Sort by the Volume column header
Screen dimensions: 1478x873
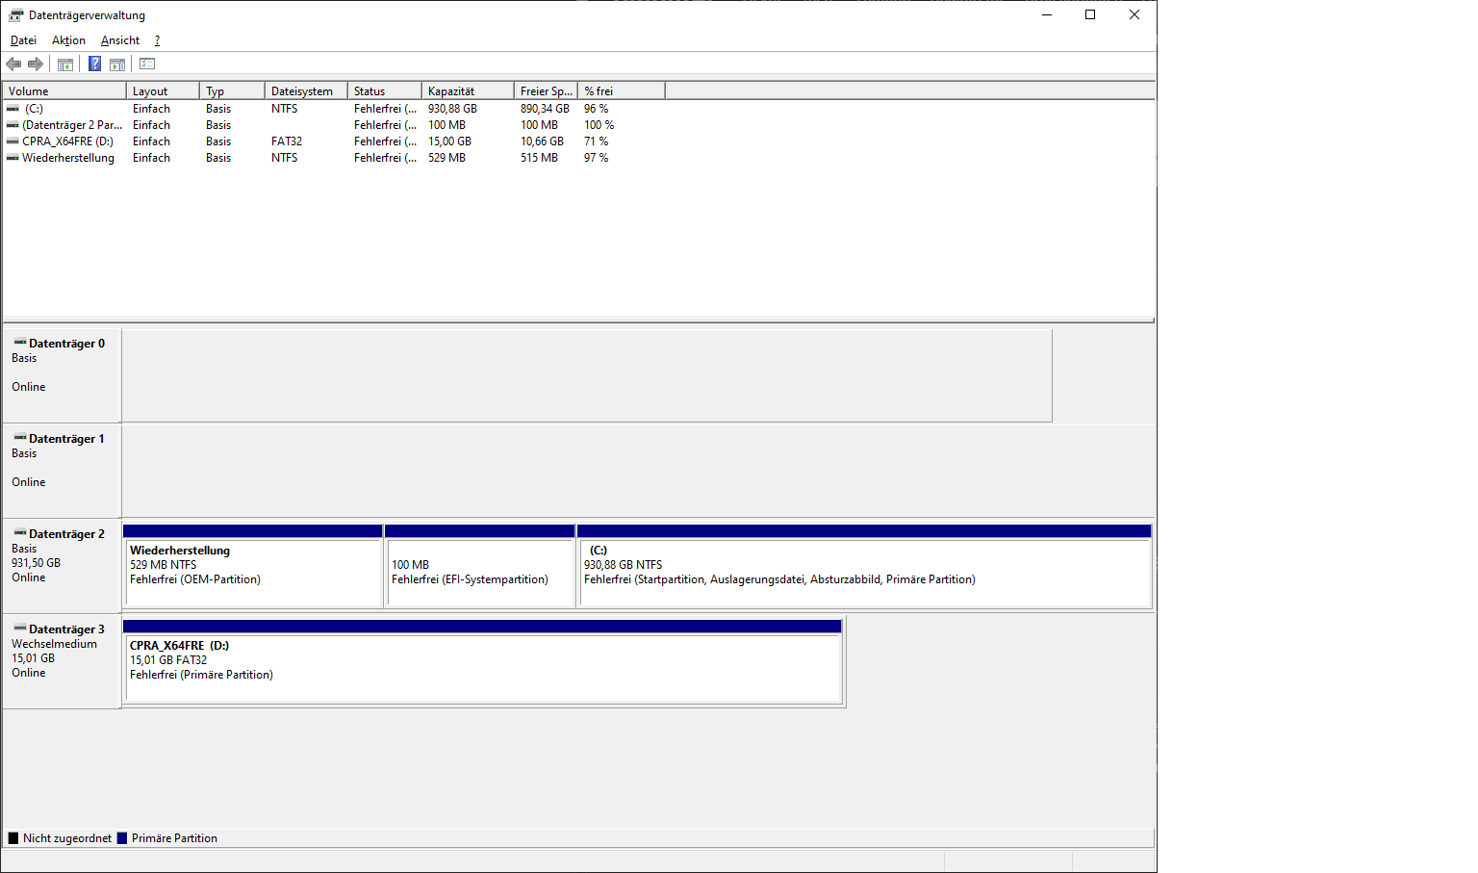[64, 91]
